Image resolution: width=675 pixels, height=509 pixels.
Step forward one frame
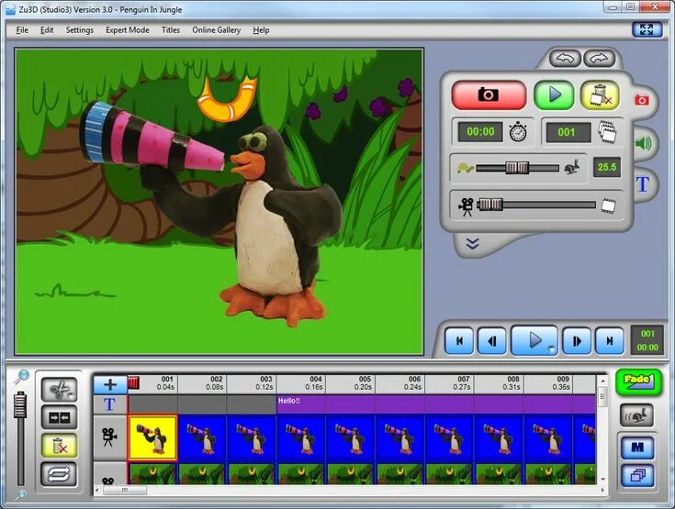pos(577,341)
